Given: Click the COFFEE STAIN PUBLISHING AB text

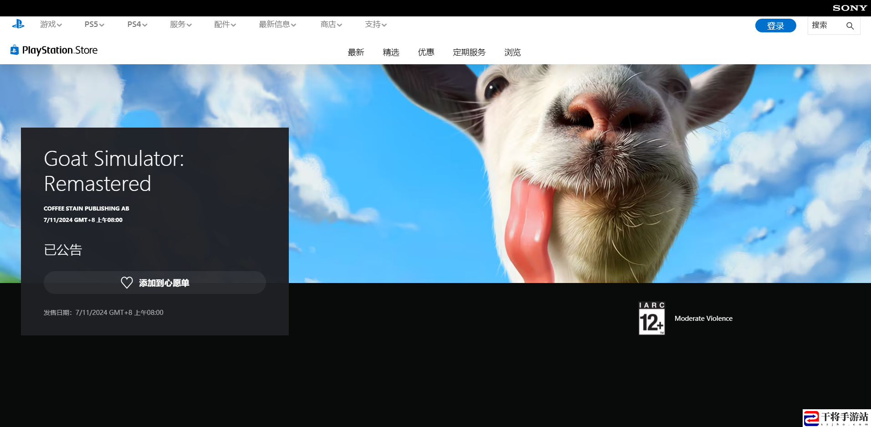Looking at the screenshot, I should pyautogui.click(x=87, y=208).
